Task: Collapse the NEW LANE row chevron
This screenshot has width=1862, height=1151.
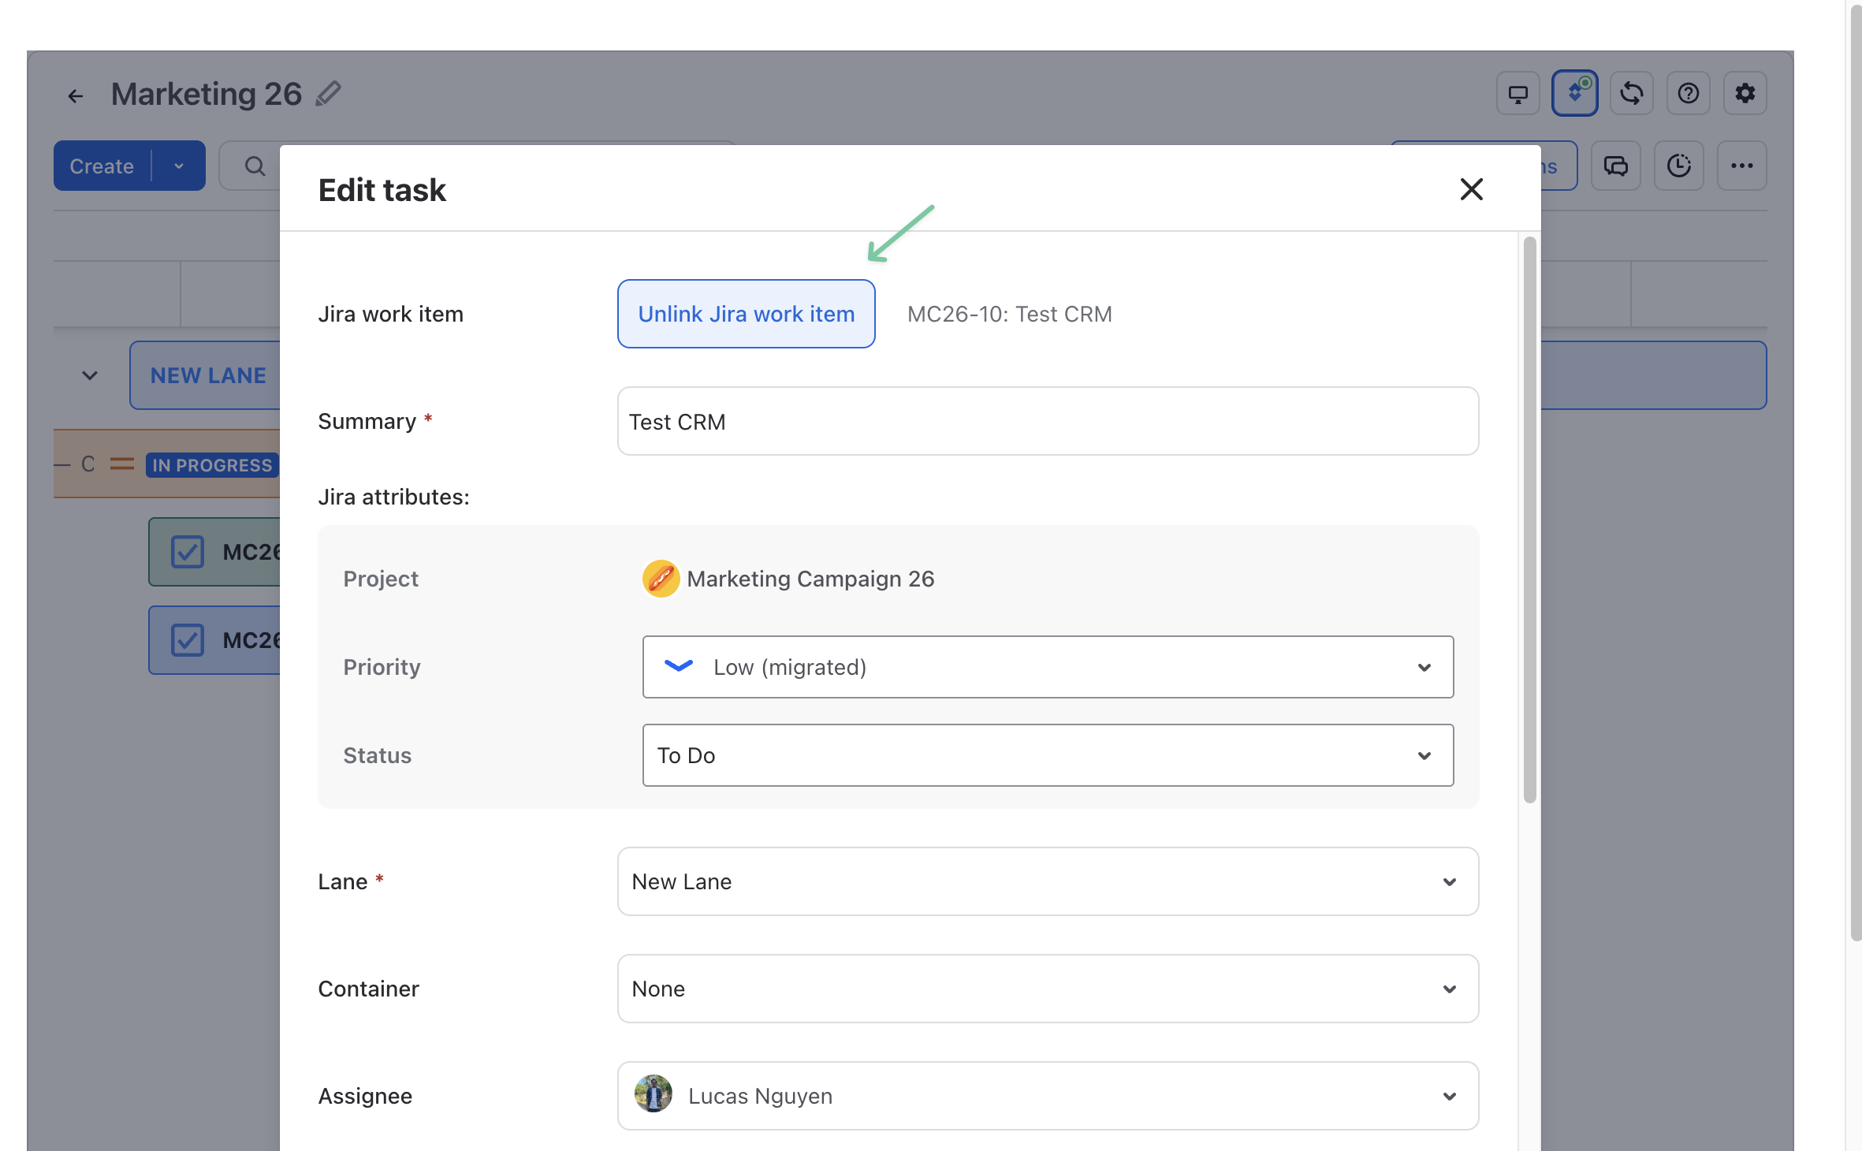Action: pos(90,375)
